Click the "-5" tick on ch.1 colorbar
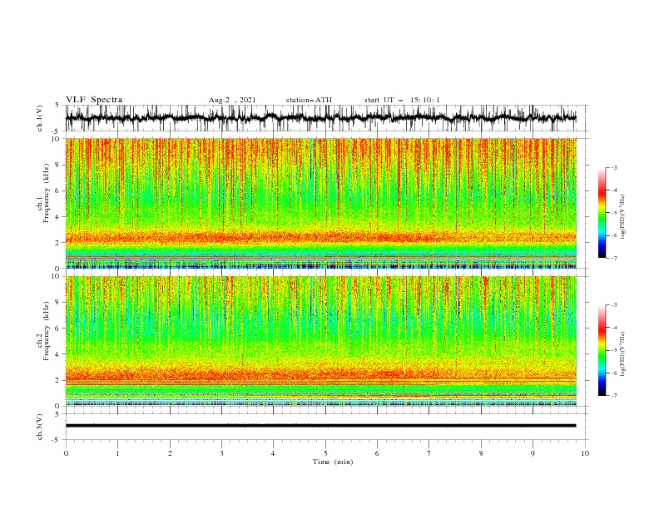This screenshot has height=509, width=659. (614, 213)
